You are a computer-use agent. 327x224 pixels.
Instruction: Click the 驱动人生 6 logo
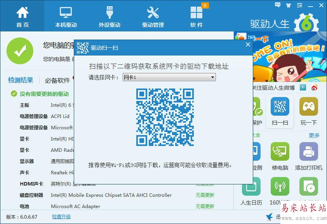285,23
